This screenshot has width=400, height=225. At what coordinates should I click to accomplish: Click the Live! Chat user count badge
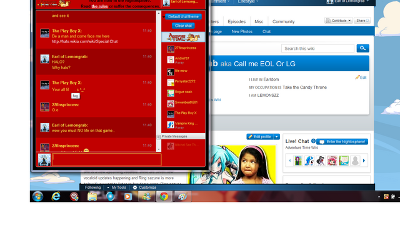313,141
